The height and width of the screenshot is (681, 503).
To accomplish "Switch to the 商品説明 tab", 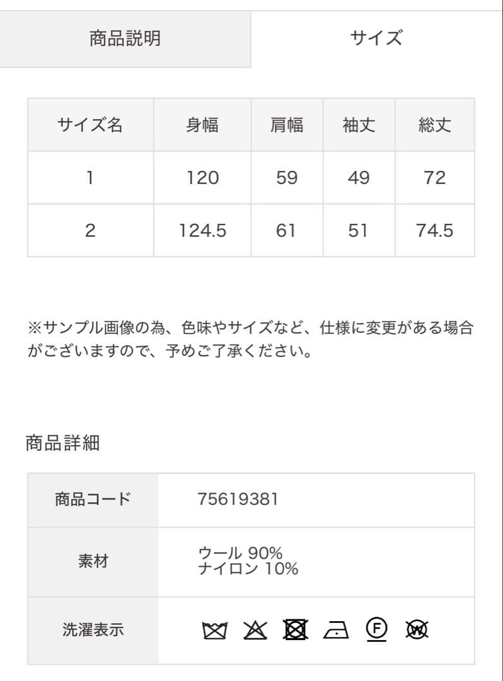I will click(x=125, y=36).
